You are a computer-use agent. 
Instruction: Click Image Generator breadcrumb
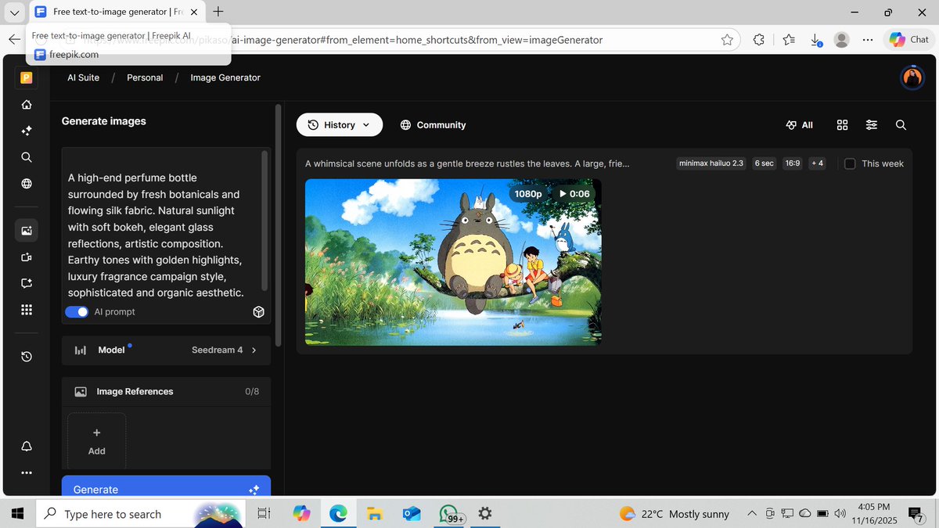[x=225, y=77]
